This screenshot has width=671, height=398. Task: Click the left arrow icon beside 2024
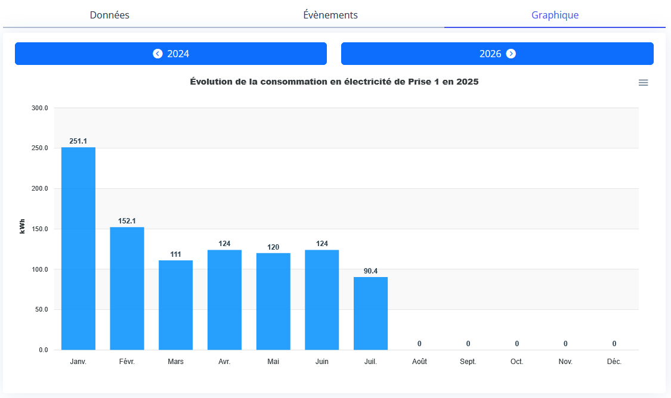coord(157,54)
